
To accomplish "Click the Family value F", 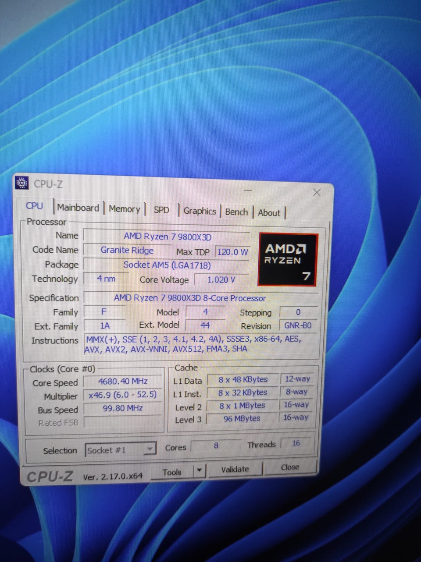I will coord(104,312).
